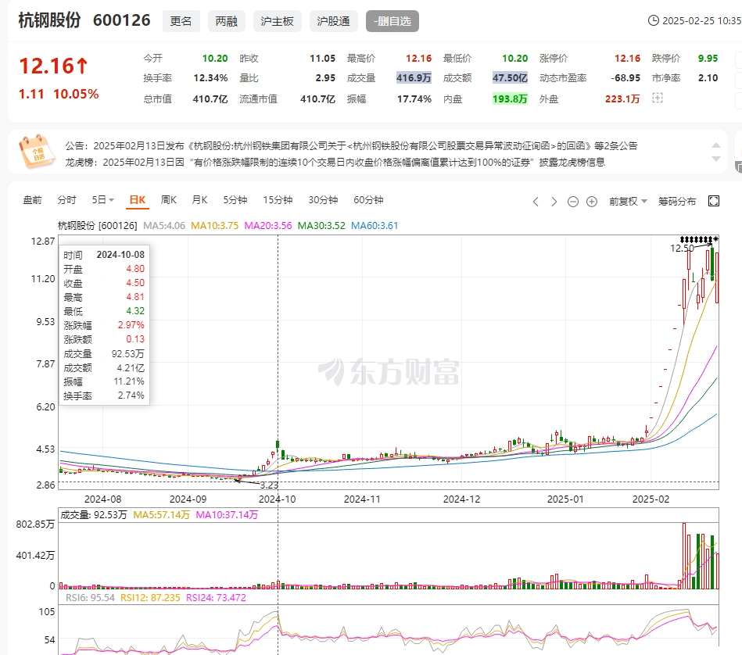
Task: Open fullscreen chart view
Action: click(714, 201)
